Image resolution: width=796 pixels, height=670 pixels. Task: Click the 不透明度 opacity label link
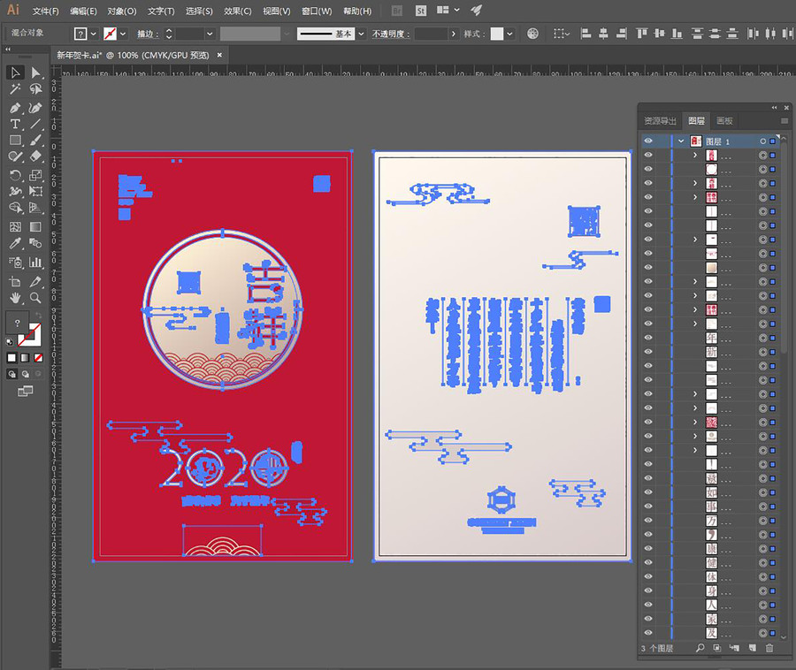[x=388, y=34]
